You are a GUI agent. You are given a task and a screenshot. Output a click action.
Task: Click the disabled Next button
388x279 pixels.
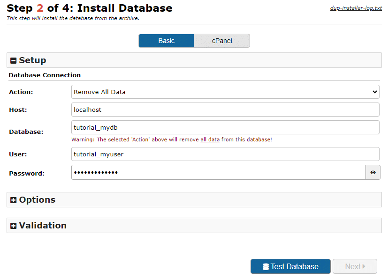point(355,266)
